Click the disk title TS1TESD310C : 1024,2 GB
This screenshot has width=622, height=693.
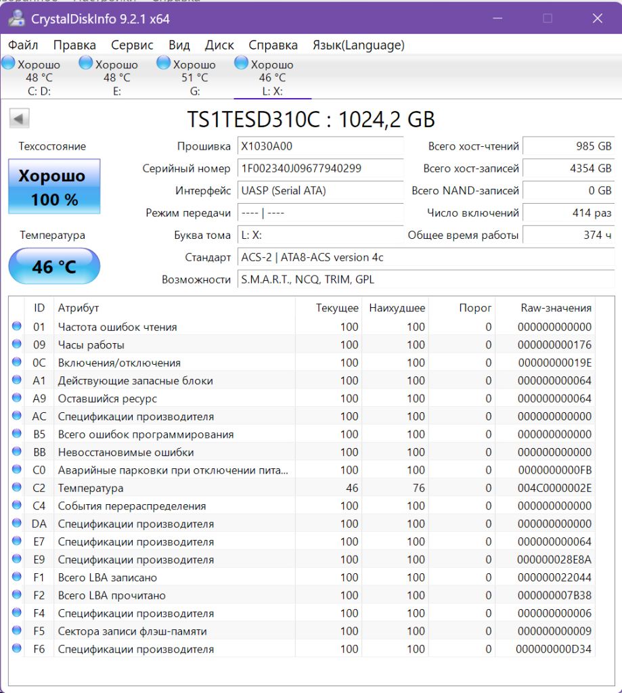(311, 119)
